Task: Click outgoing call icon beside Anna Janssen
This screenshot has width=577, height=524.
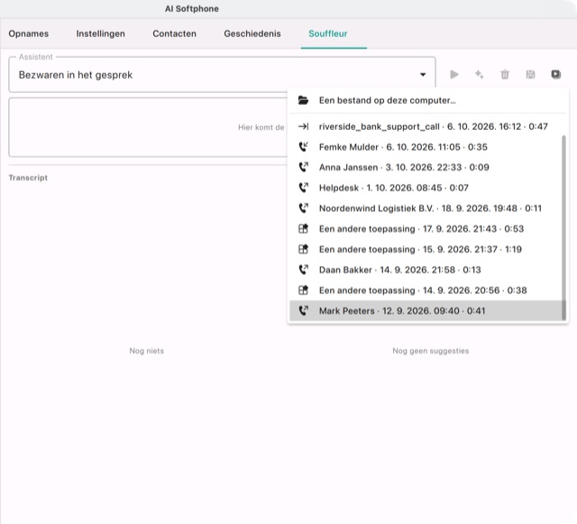Action: click(303, 167)
